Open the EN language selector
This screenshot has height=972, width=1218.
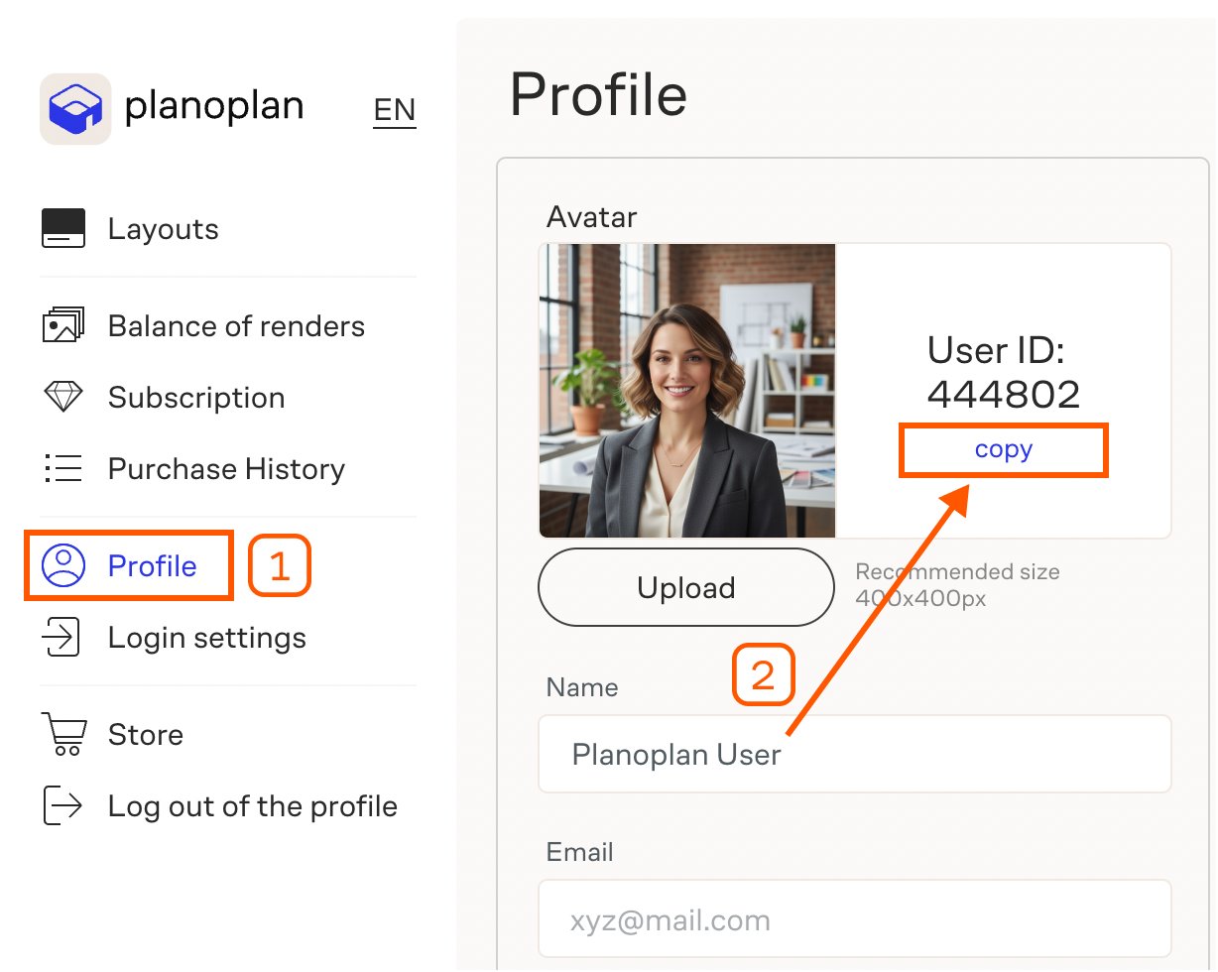394,110
